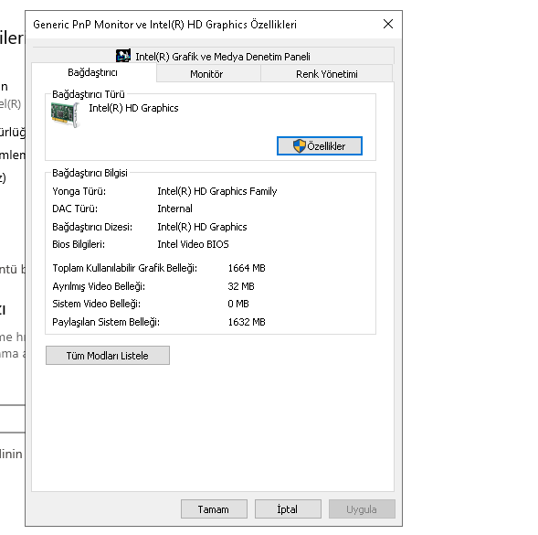Image resolution: width=538 pixels, height=535 pixels.
Task: Cancel changes with the İptal button
Action: pyautogui.click(x=288, y=508)
